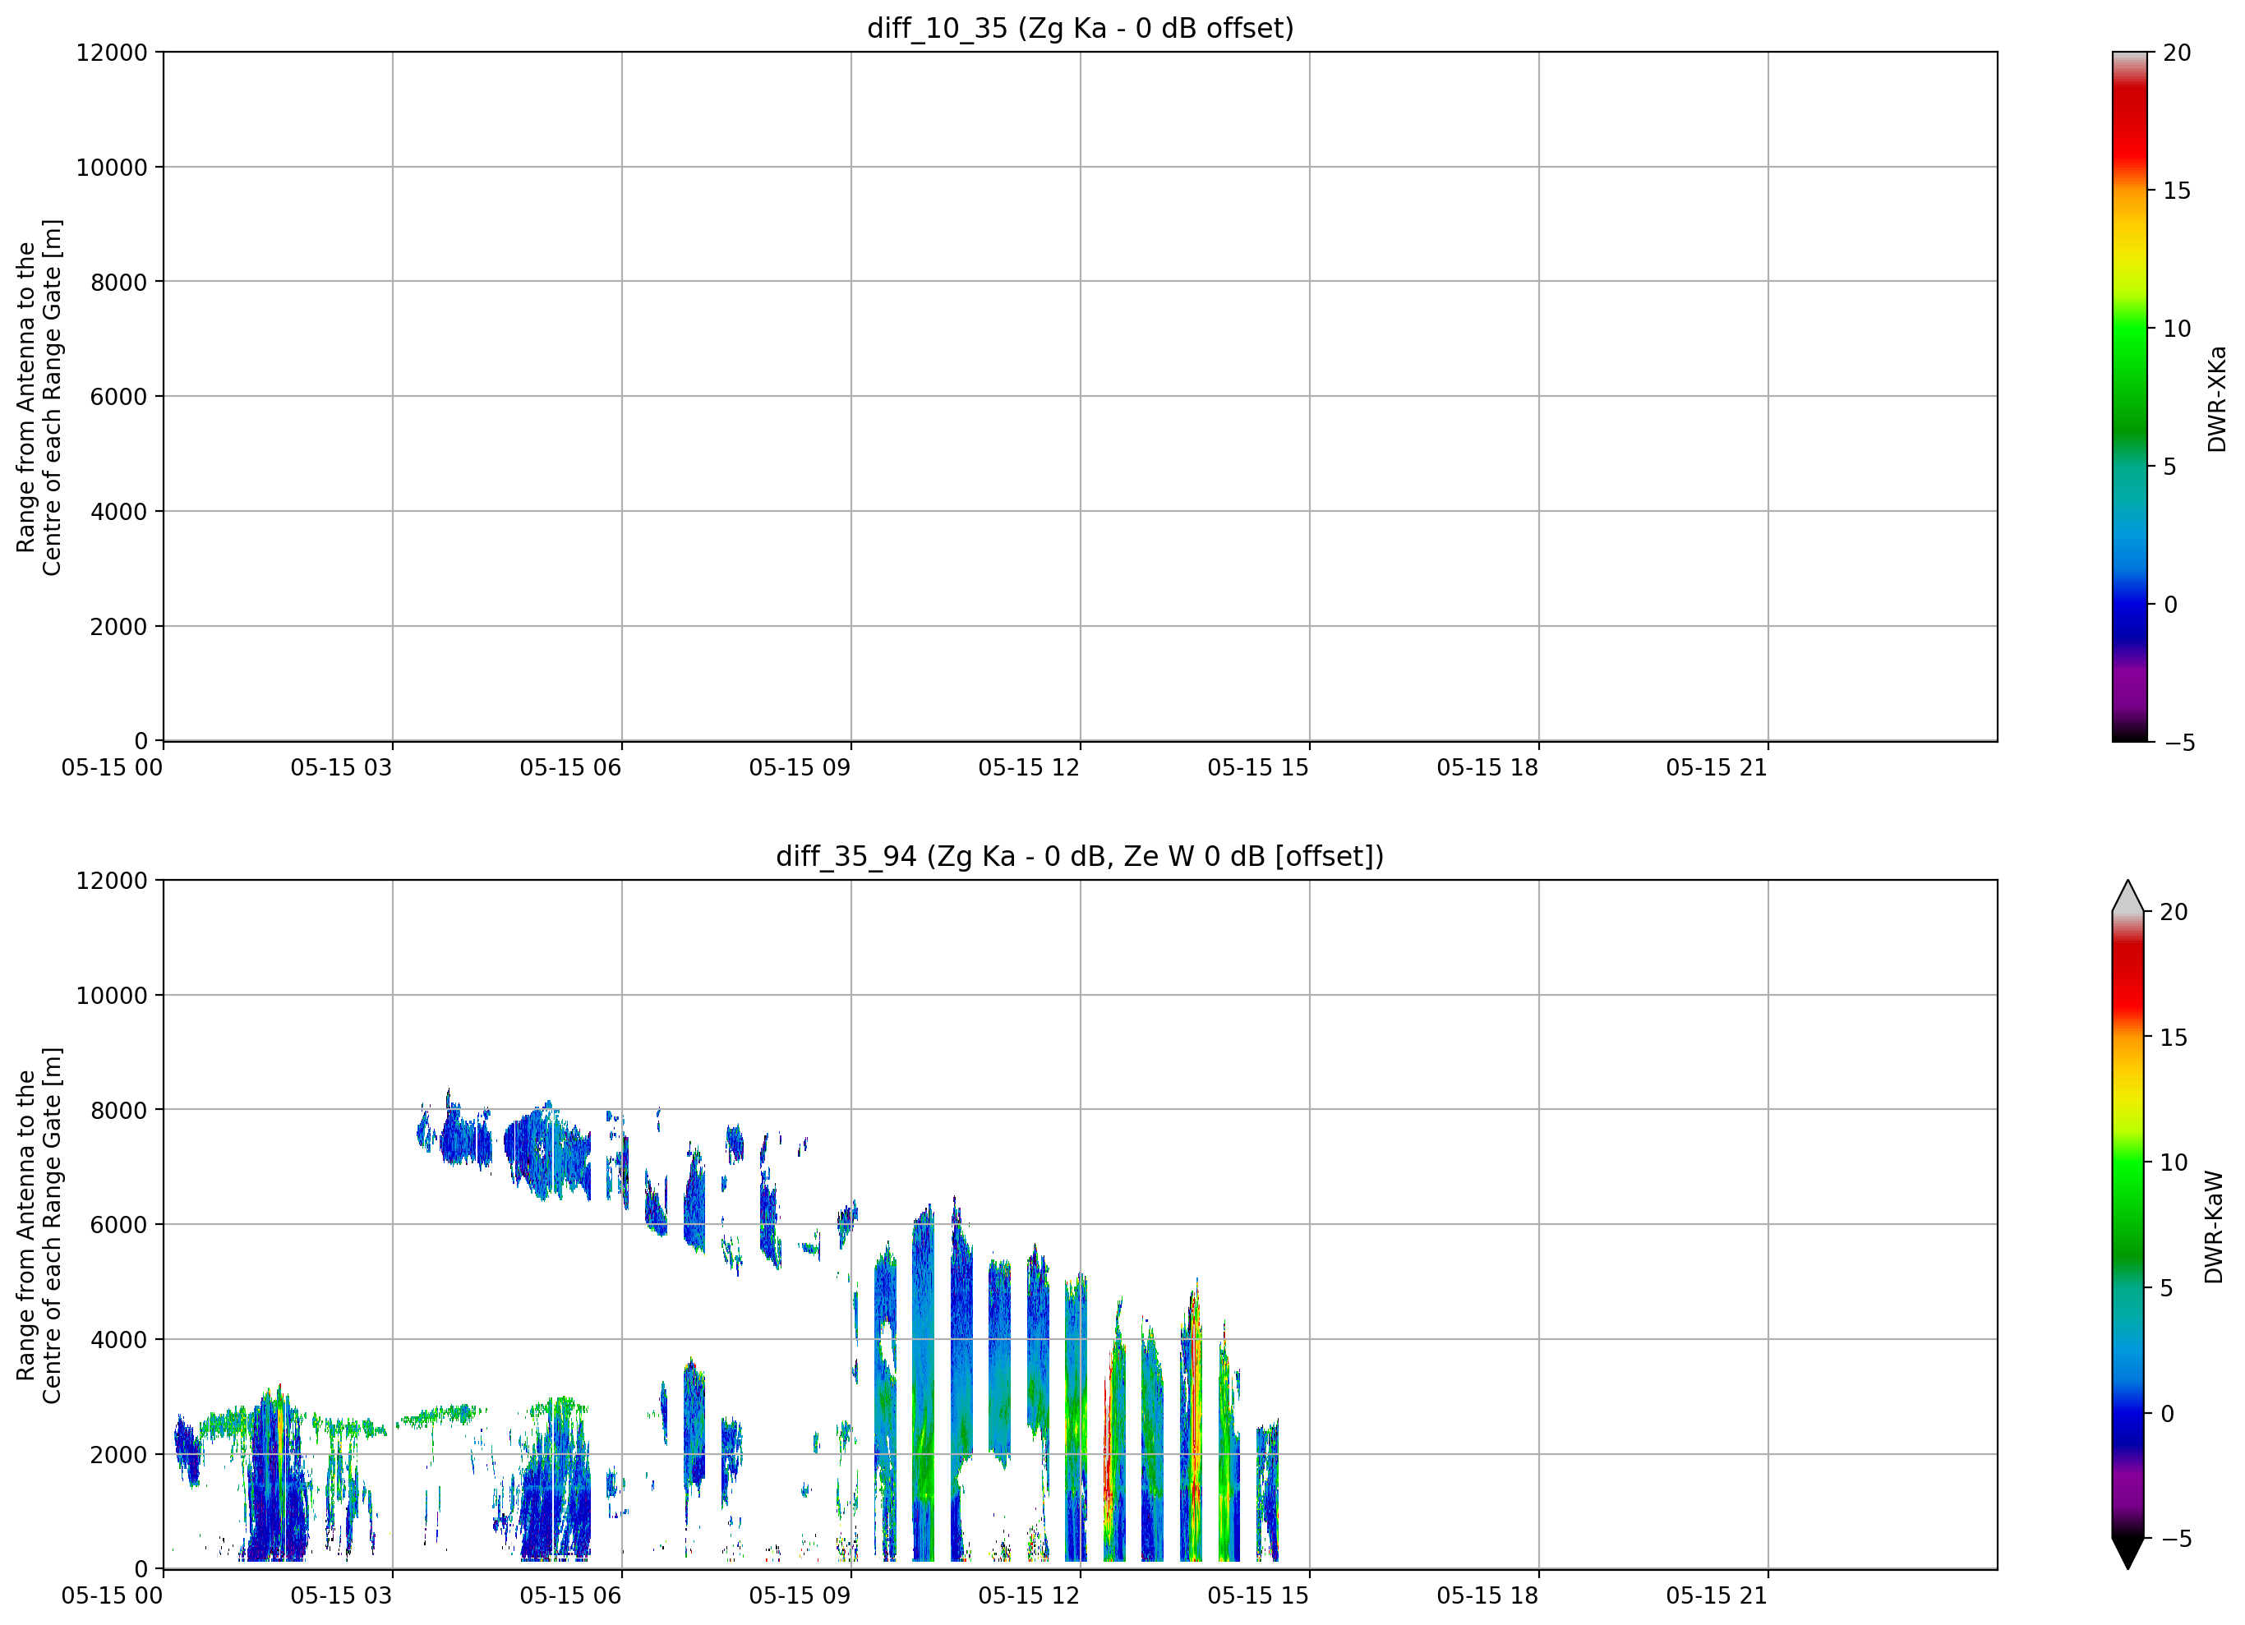Click the "05-15 09" tick under the diff_35_94 plot
The height and width of the screenshot is (1625, 2245).
pyautogui.click(x=800, y=1596)
